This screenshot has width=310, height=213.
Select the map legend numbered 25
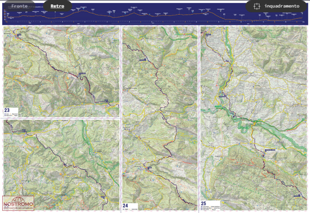(x=210, y=206)
